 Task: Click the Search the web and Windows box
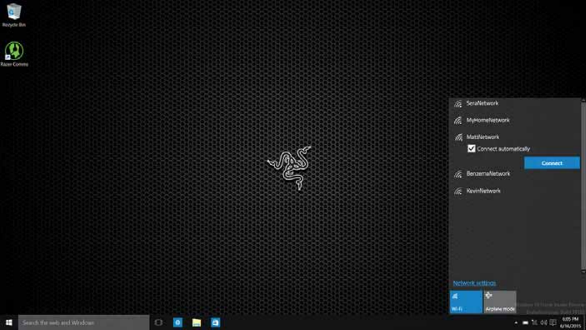coord(84,322)
